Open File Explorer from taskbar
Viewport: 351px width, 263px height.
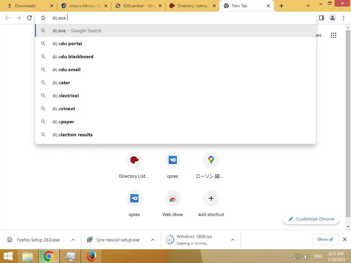click(x=28, y=256)
